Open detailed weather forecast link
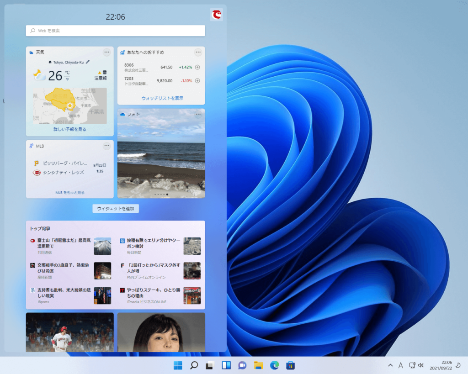Image resolution: width=468 pixels, height=374 pixels. point(70,129)
